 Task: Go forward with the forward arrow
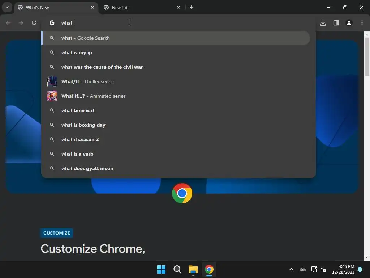21,23
